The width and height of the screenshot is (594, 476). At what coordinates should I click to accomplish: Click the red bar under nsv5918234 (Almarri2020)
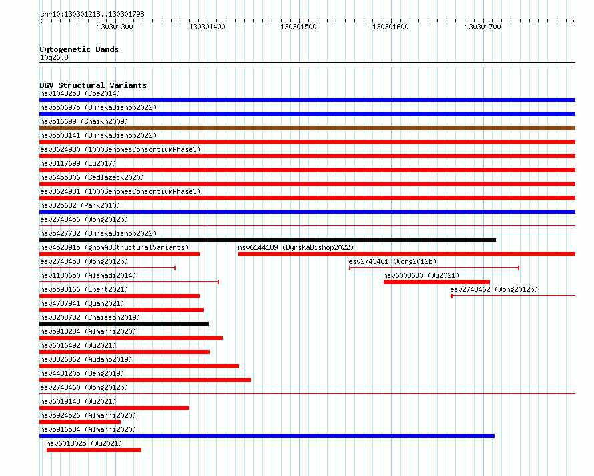tap(131, 338)
